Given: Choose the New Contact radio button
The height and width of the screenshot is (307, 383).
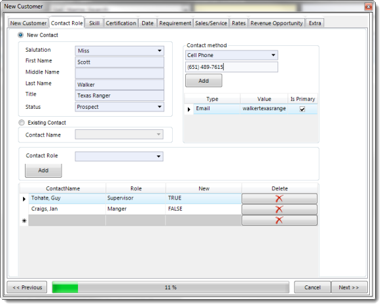Looking at the screenshot, I should coord(21,35).
